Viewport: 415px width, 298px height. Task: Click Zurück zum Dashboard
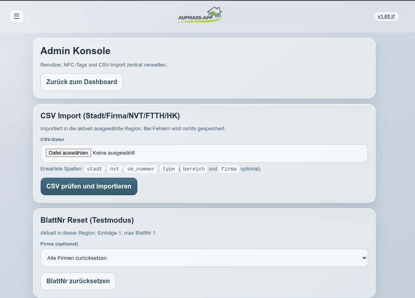pyautogui.click(x=82, y=82)
